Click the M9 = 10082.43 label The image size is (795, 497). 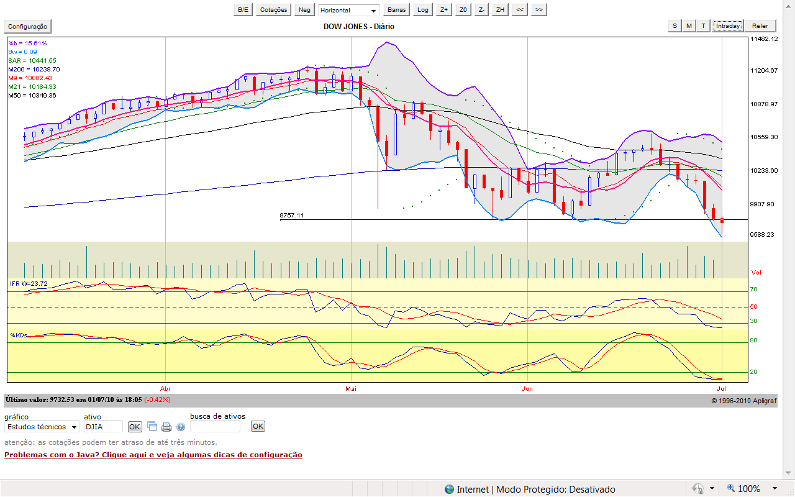pyautogui.click(x=30, y=78)
